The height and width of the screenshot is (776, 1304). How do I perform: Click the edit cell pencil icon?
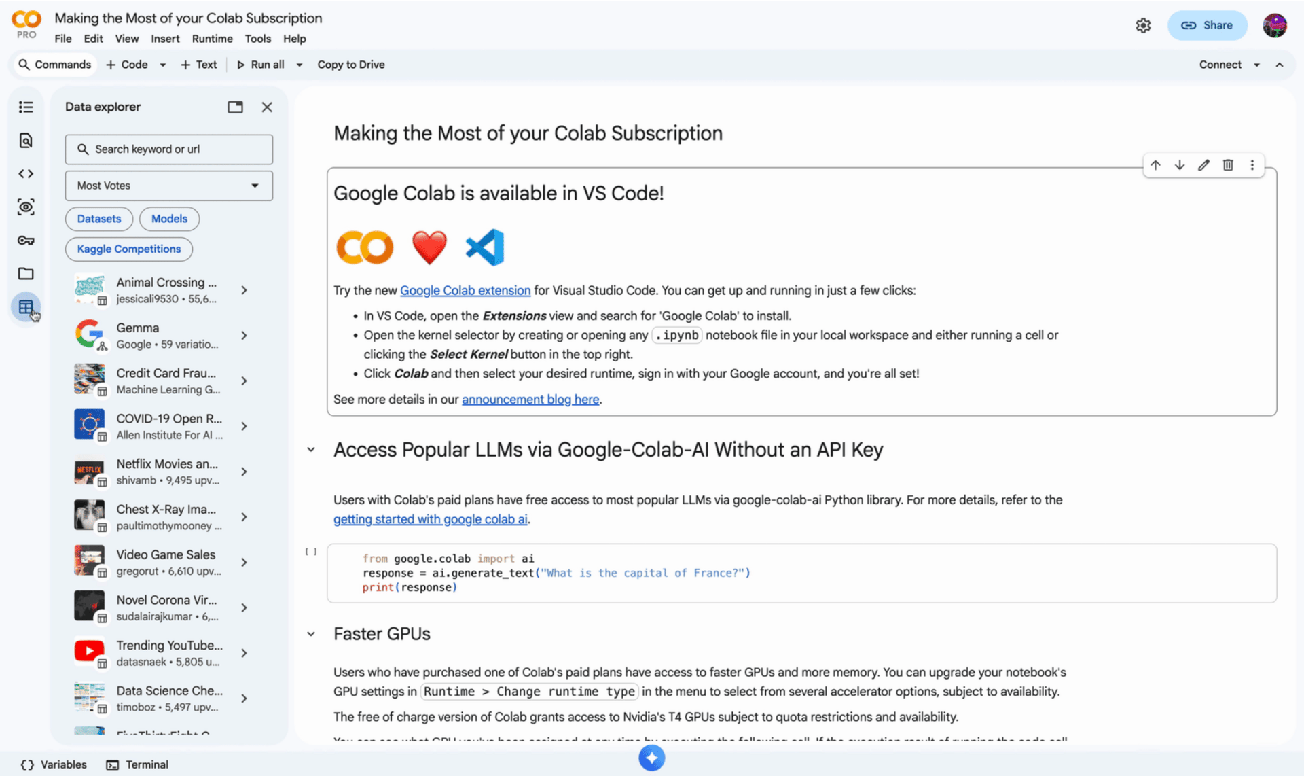click(1203, 165)
